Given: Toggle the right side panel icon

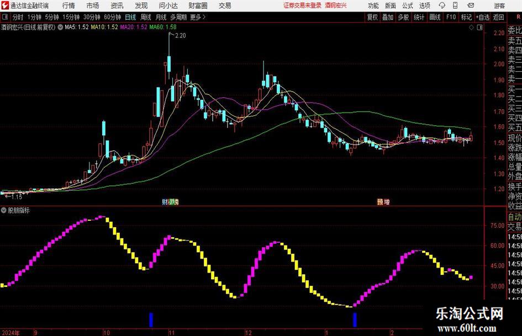Looking at the screenshot, I should [x=479, y=28].
